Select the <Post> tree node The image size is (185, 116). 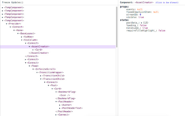(54, 85)
